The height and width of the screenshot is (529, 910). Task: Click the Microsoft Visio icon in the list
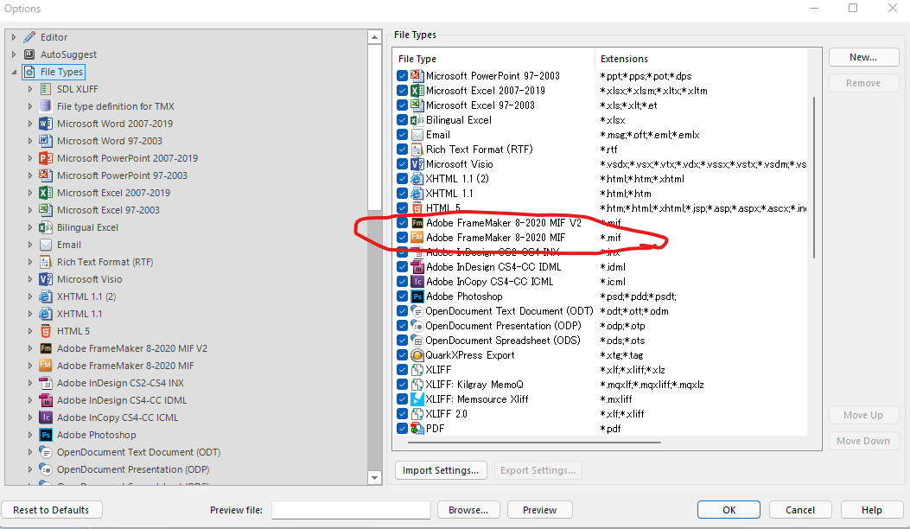tap(416, 163)
